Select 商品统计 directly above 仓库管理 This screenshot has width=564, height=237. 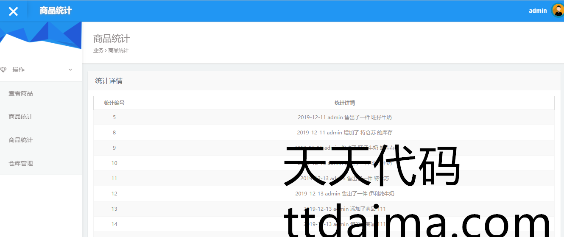pyautogui.click(x=21, y=140)
